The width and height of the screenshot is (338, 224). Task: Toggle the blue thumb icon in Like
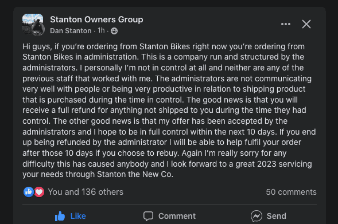pos(60,216)
